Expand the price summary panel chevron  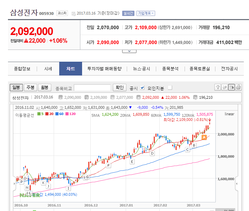[129, 51]
